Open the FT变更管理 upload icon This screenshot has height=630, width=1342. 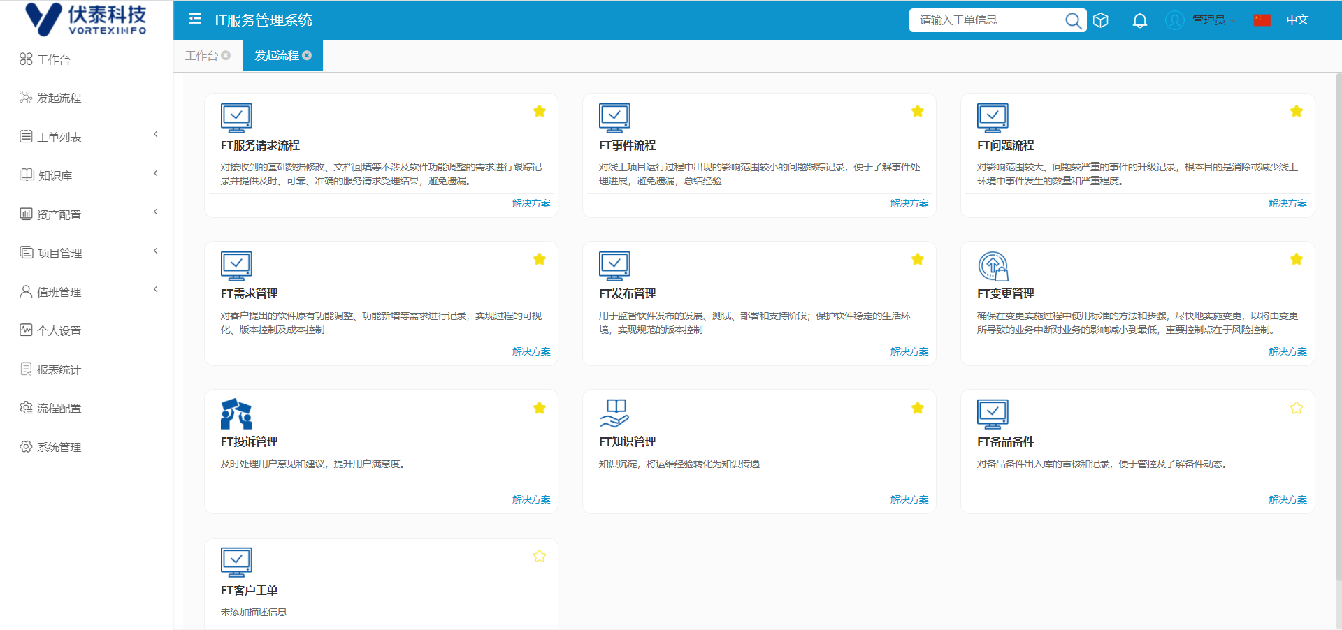[x=993, y=265]
